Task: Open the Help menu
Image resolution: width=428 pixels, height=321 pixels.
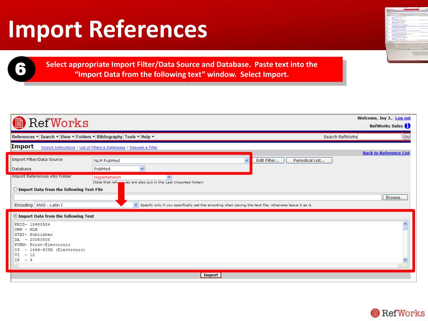Action: 148,137
